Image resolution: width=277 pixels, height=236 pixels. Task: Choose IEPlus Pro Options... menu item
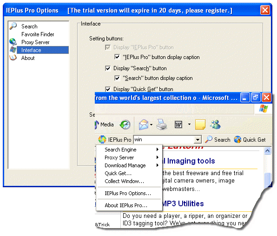pos(129,193)
